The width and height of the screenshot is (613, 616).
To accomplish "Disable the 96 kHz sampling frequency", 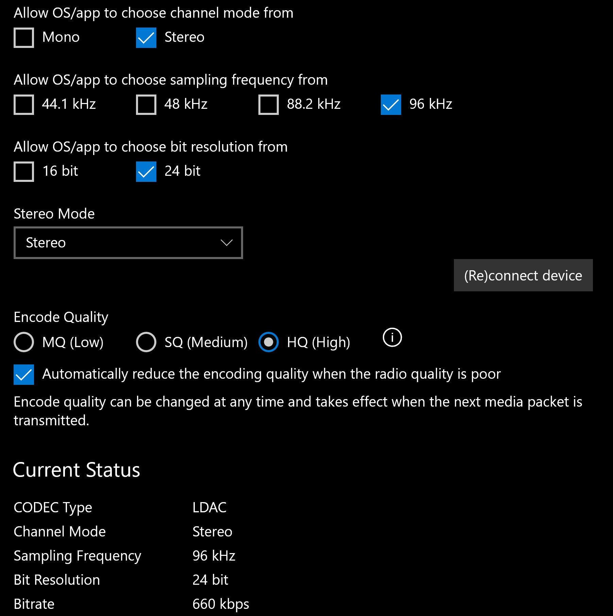I will coord(391,104).
